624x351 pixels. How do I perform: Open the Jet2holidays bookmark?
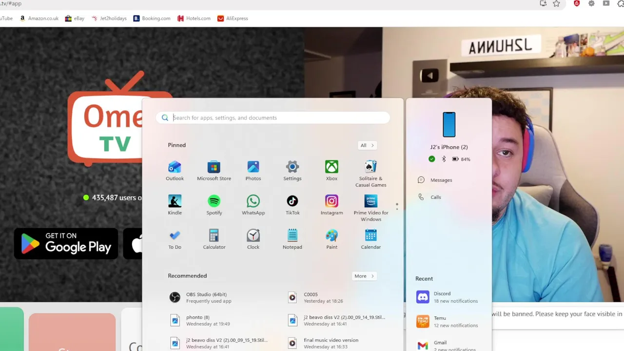point(109,18)
